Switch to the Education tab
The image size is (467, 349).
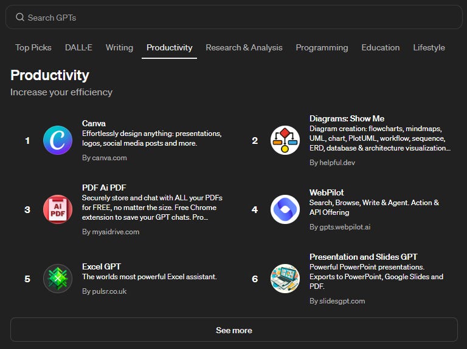coord(380,47)
